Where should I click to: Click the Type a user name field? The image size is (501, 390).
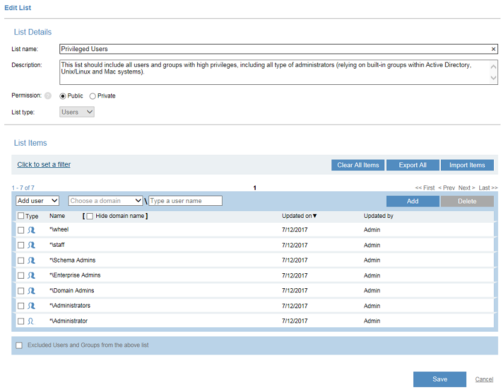coord(185,201)
